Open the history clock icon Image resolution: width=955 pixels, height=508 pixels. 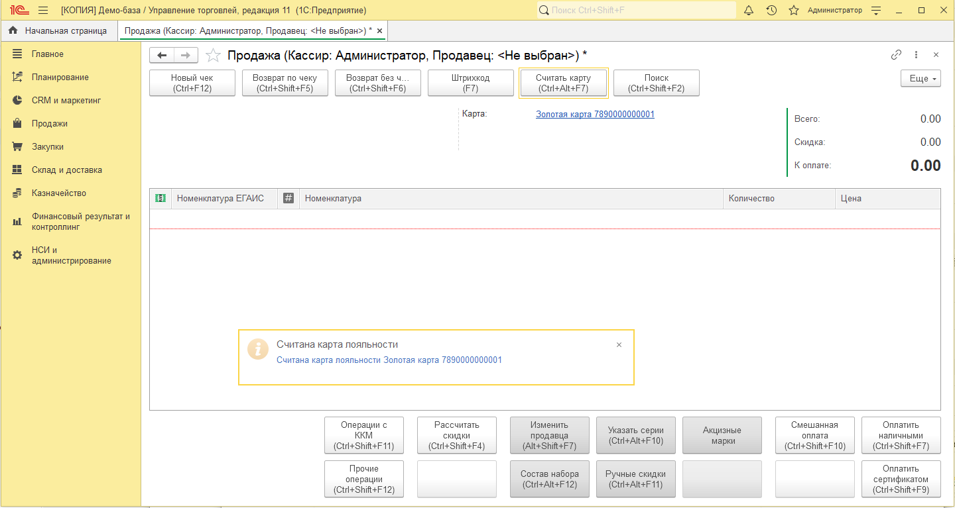771,11
